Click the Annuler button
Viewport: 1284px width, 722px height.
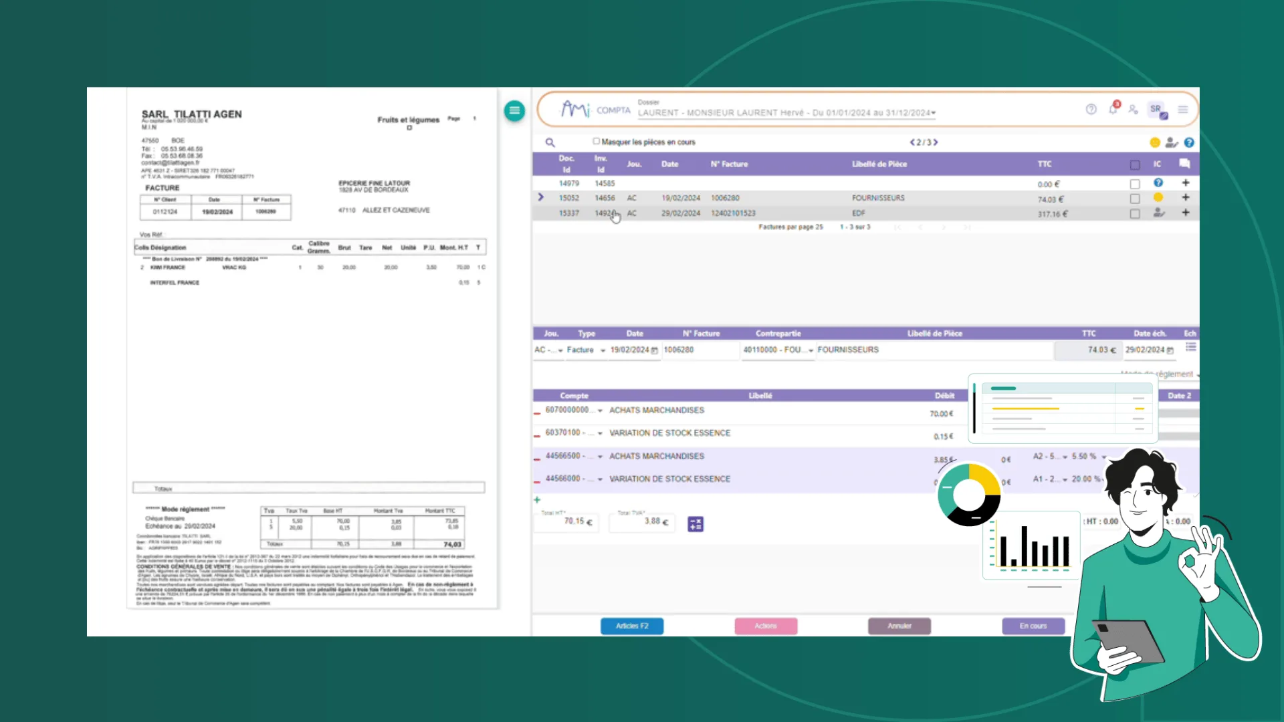click(x=899, y=626)
